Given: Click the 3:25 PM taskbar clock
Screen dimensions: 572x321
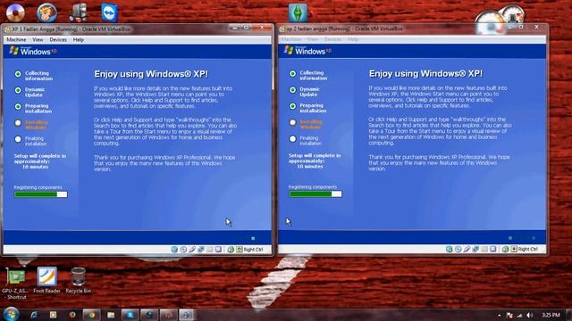Looking at the screenshot, I should pos(551,315).
